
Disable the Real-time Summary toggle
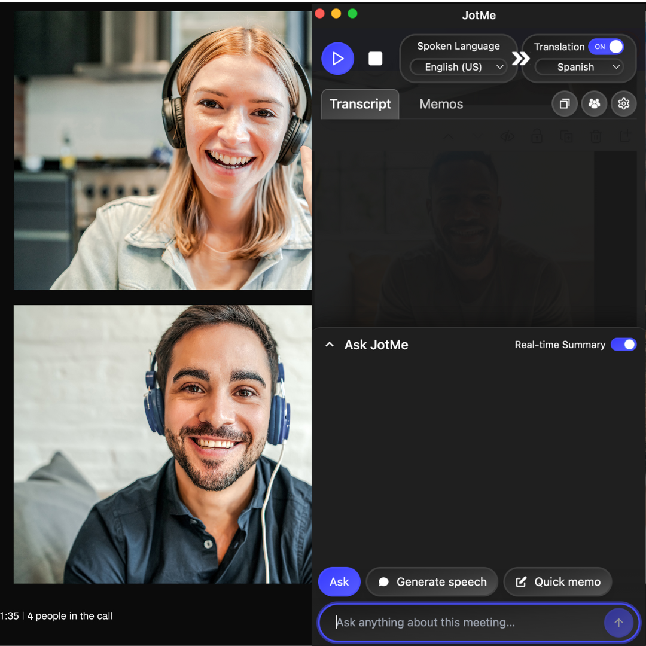coord(623,345)
